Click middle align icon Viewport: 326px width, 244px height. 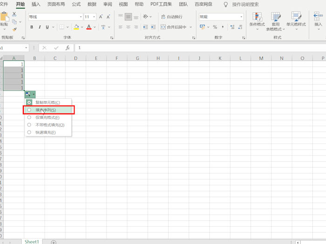[128, 17]
